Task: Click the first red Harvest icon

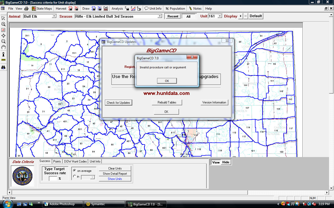Action: pos(70,9)
